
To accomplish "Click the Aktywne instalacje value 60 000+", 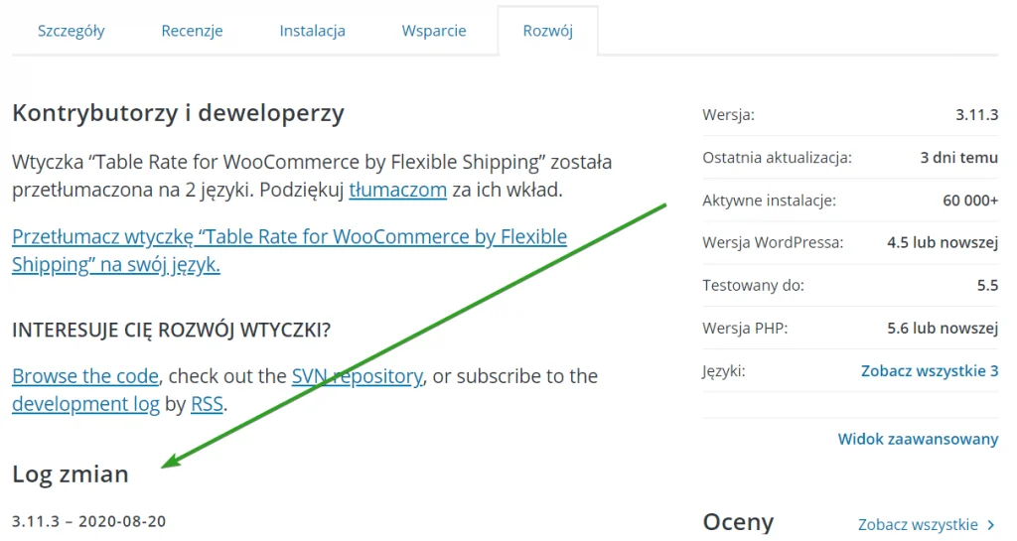I will tap(970, 201).
